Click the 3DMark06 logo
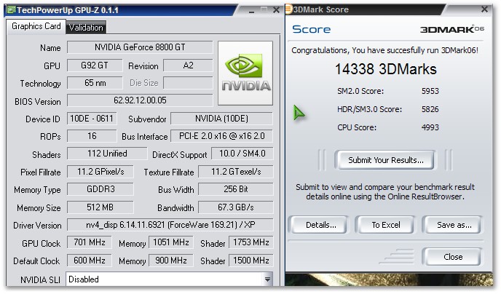 pos(451,29)
